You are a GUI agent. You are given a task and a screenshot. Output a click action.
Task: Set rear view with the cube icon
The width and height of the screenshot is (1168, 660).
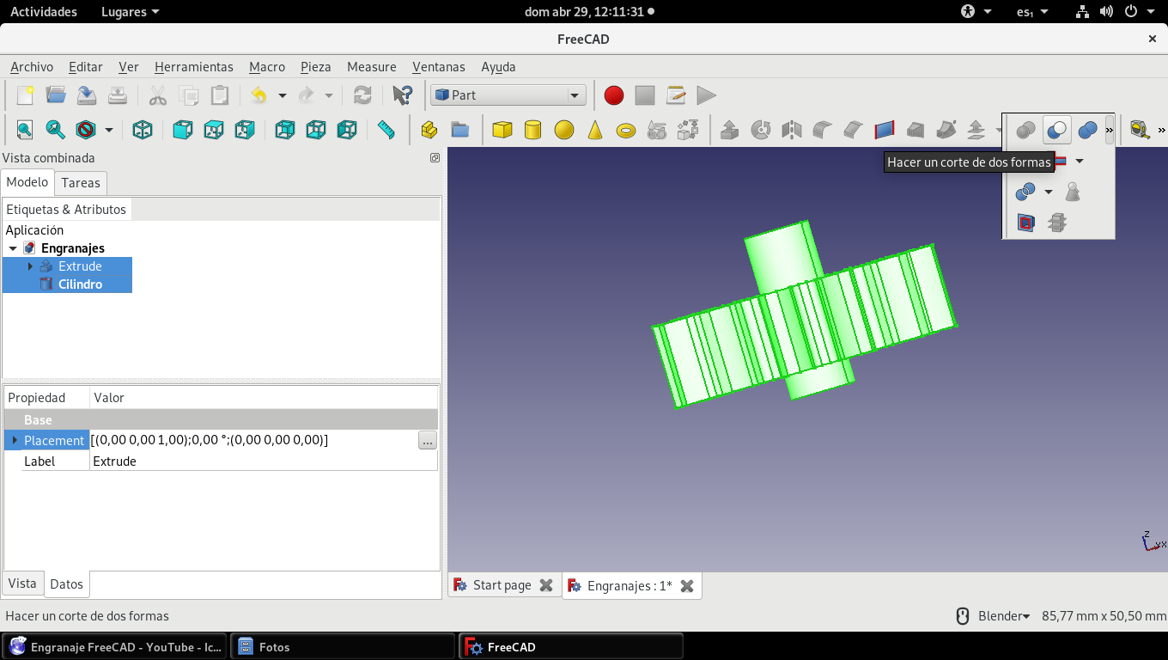pyautogui.click(x=284, y=130)
